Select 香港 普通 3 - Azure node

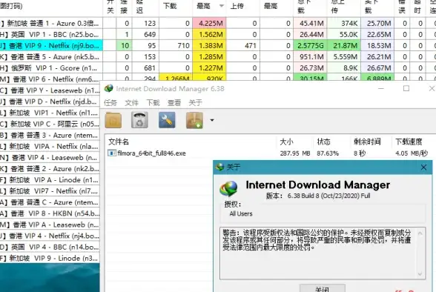click(x=50, y=135)
